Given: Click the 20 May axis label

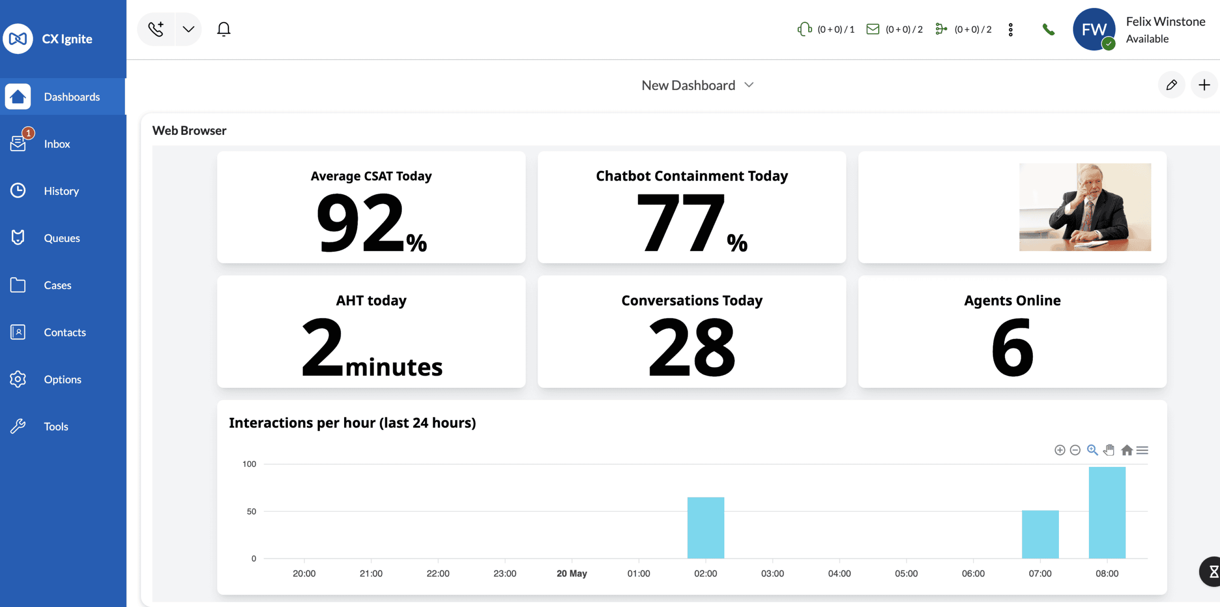Looking at the screenshot, I should point(572,574).
